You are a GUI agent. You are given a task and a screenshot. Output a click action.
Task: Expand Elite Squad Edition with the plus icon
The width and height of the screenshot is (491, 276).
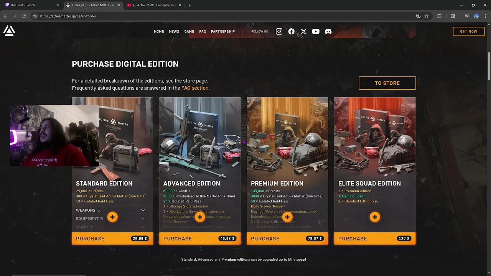coord(375,217)
